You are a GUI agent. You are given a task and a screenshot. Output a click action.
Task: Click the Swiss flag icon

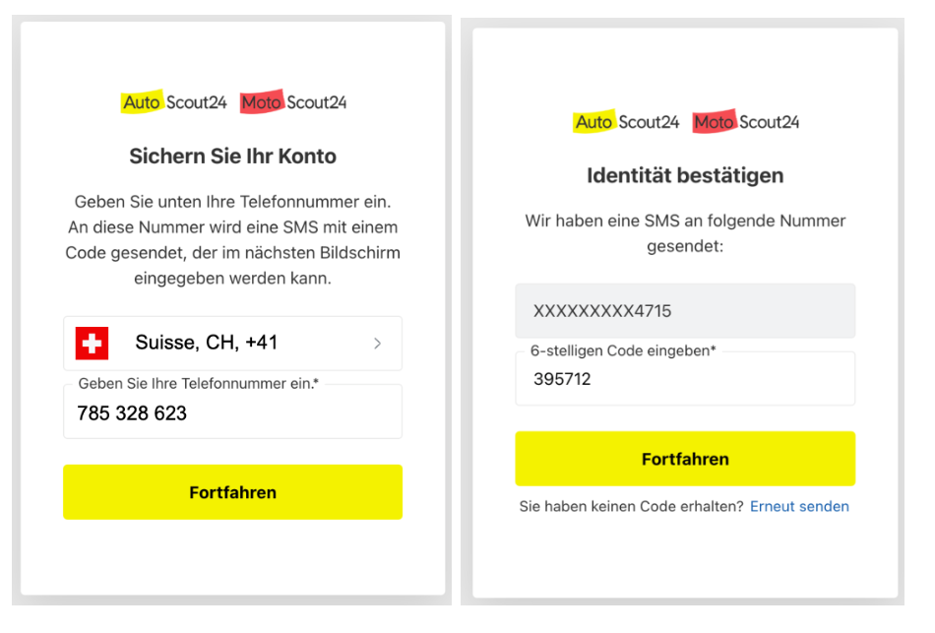click(x=92, y=343)
